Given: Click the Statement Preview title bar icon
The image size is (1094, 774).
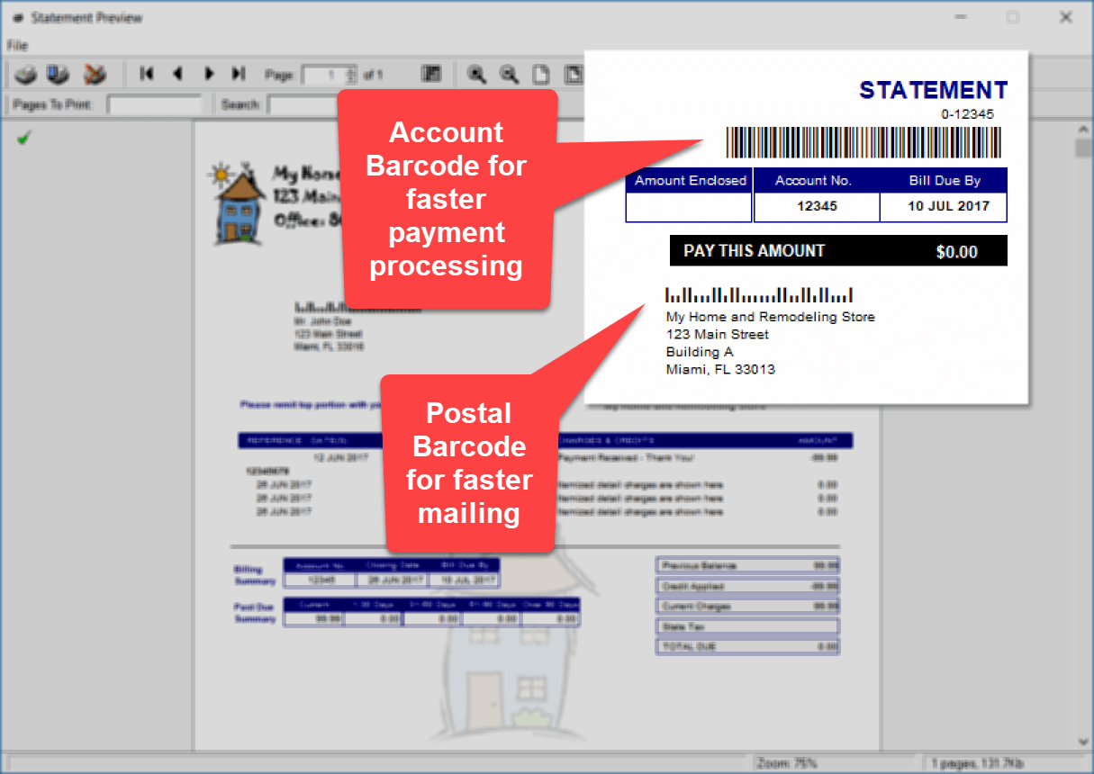Looking at the screenshot, I should click(x=16, y=17).
